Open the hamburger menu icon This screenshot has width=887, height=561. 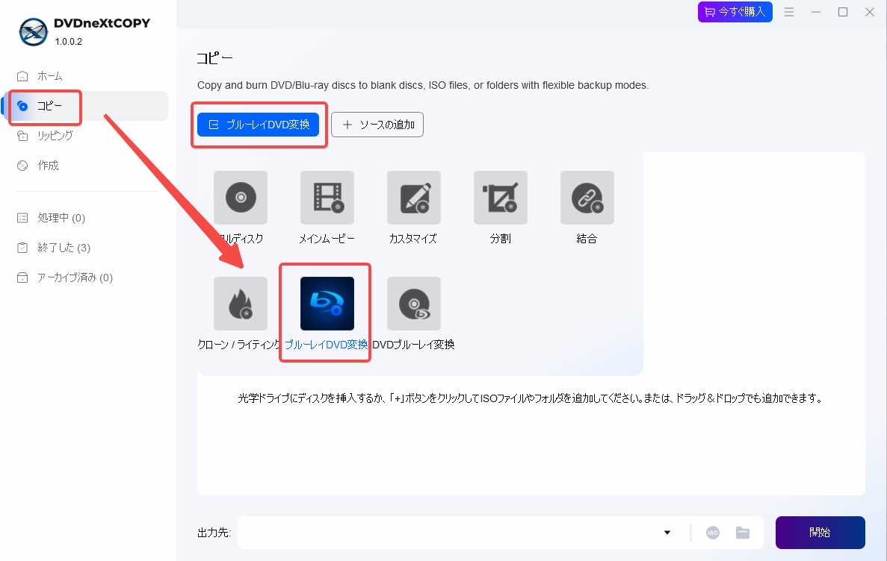point(789,12)
